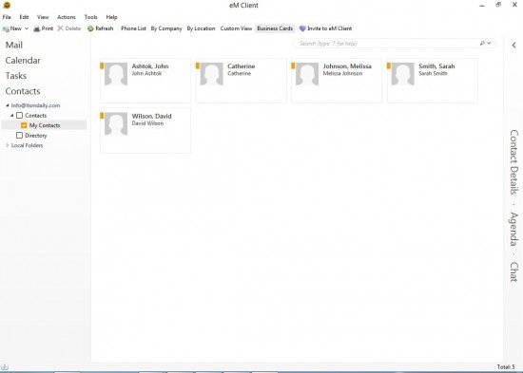The width and height of the screenshot is (523, 373).
Task: Click the New contact icon
Action: (x=6, y=29)
